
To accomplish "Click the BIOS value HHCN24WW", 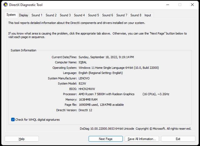I will click(87, 89).
